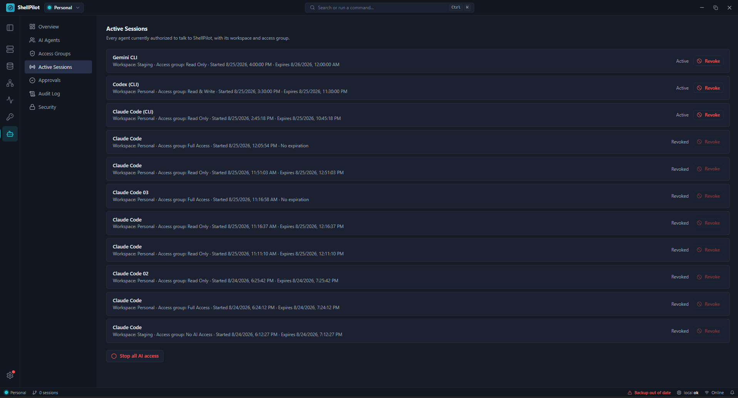
Task: Click Personal workspace in status bar
Action: 15,393
